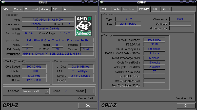Click the CAS# Latency value '5.0 clocks'

pos(154,49)
